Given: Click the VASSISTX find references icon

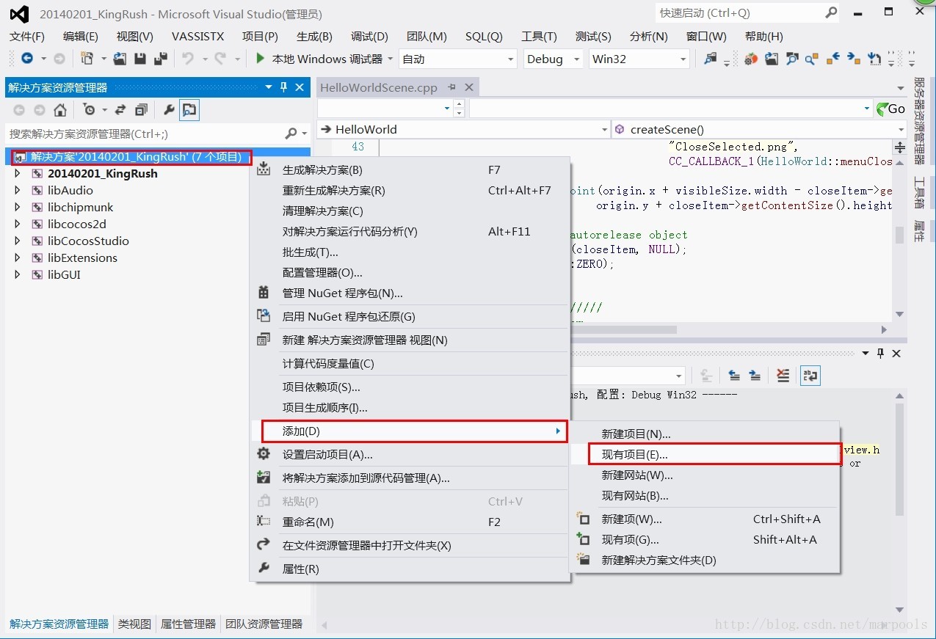Looking at the screenshot, I should tap(812, 59).
